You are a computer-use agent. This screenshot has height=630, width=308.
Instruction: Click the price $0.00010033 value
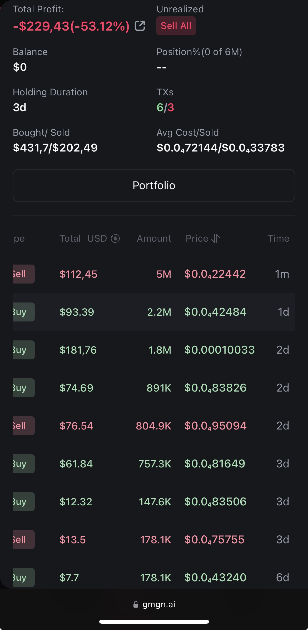(219, 350)
